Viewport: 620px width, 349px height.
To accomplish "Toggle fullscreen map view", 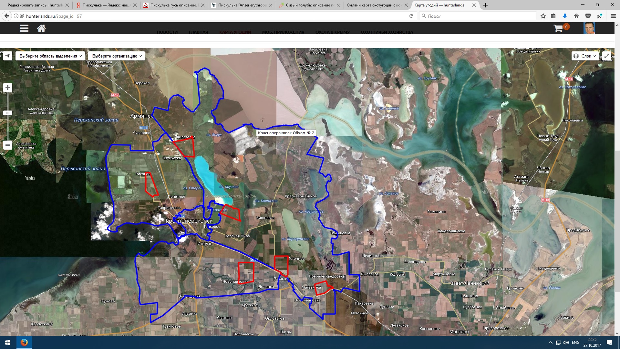I will (606, 56).
